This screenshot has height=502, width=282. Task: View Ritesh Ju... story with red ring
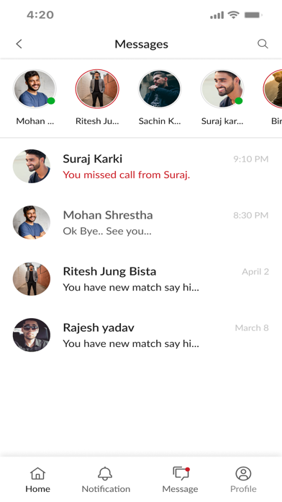(97, 89)
